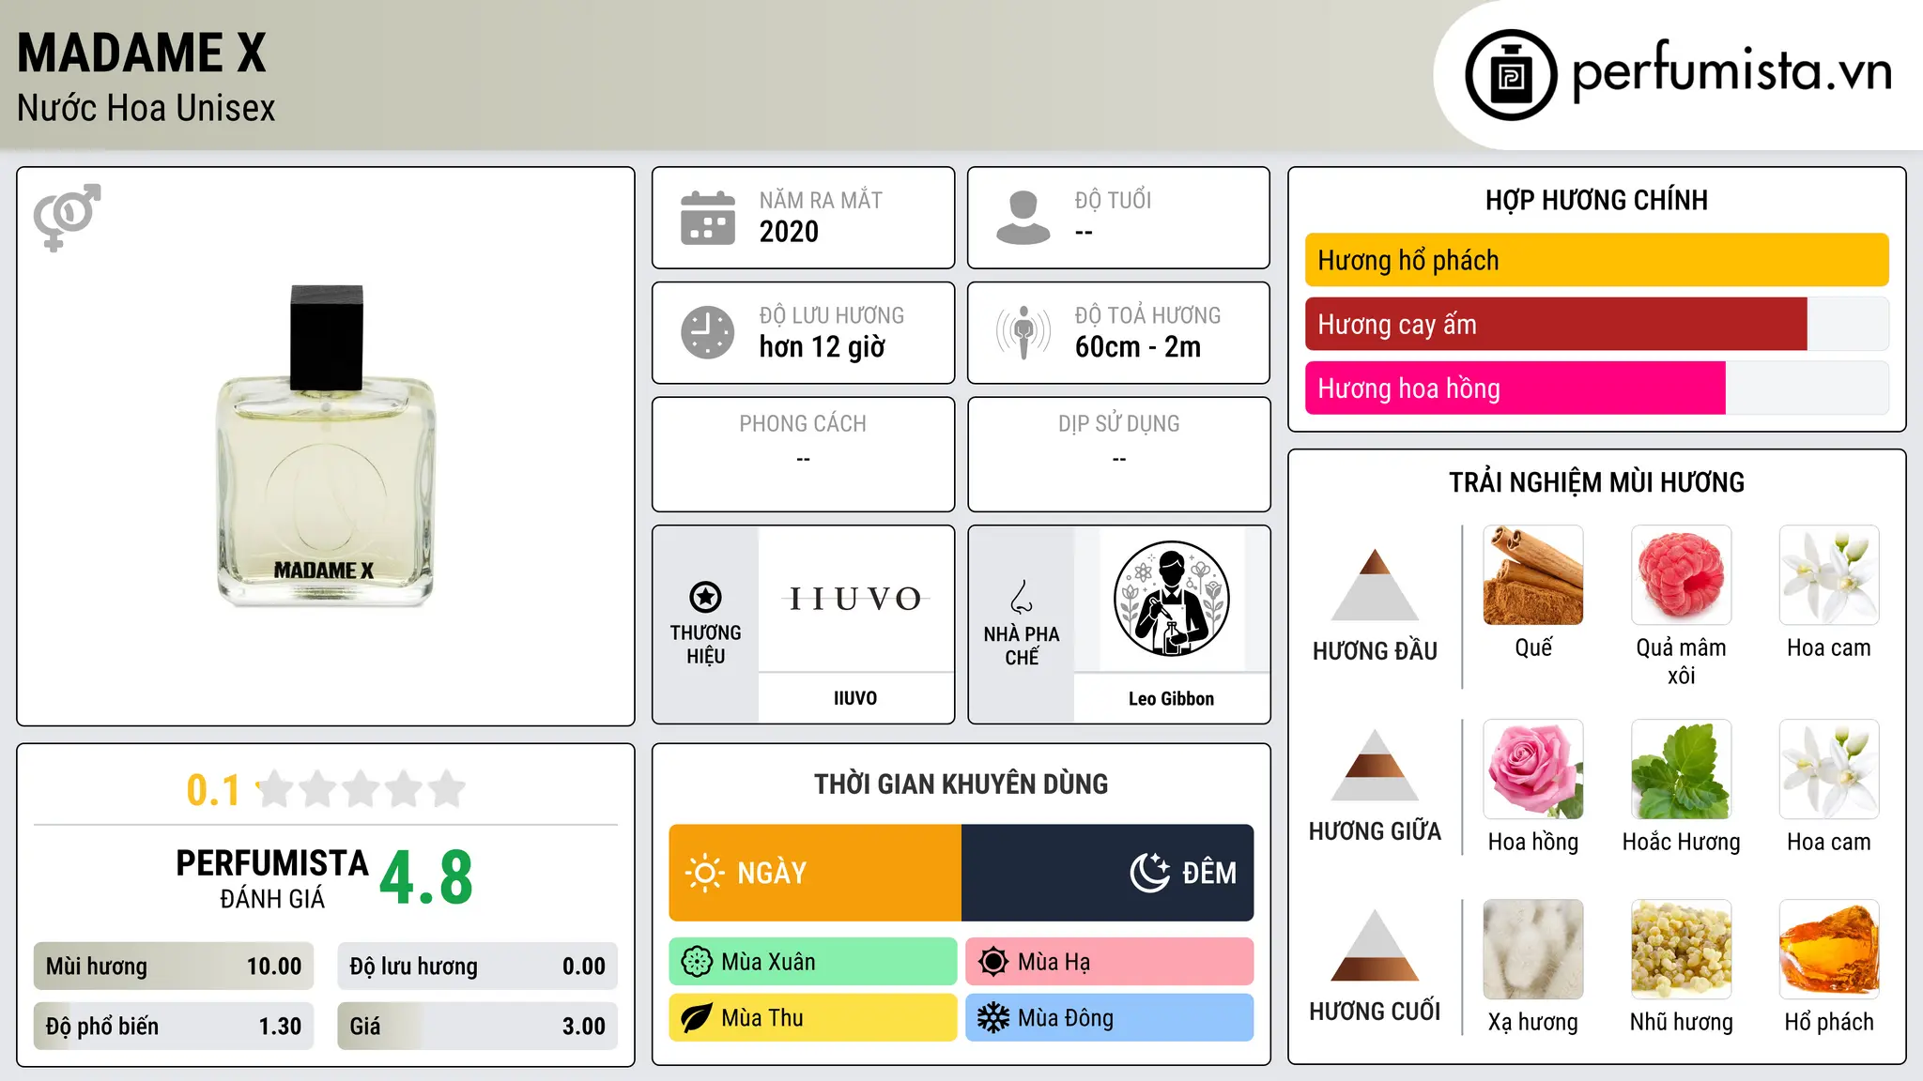Click the red Hương cay ấm accord bar
This screenshot has height=1081, width=1923.
[x=1556, y=324]
